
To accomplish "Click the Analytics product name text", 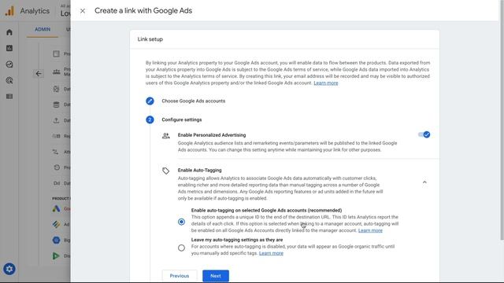I will click(35, 11).
